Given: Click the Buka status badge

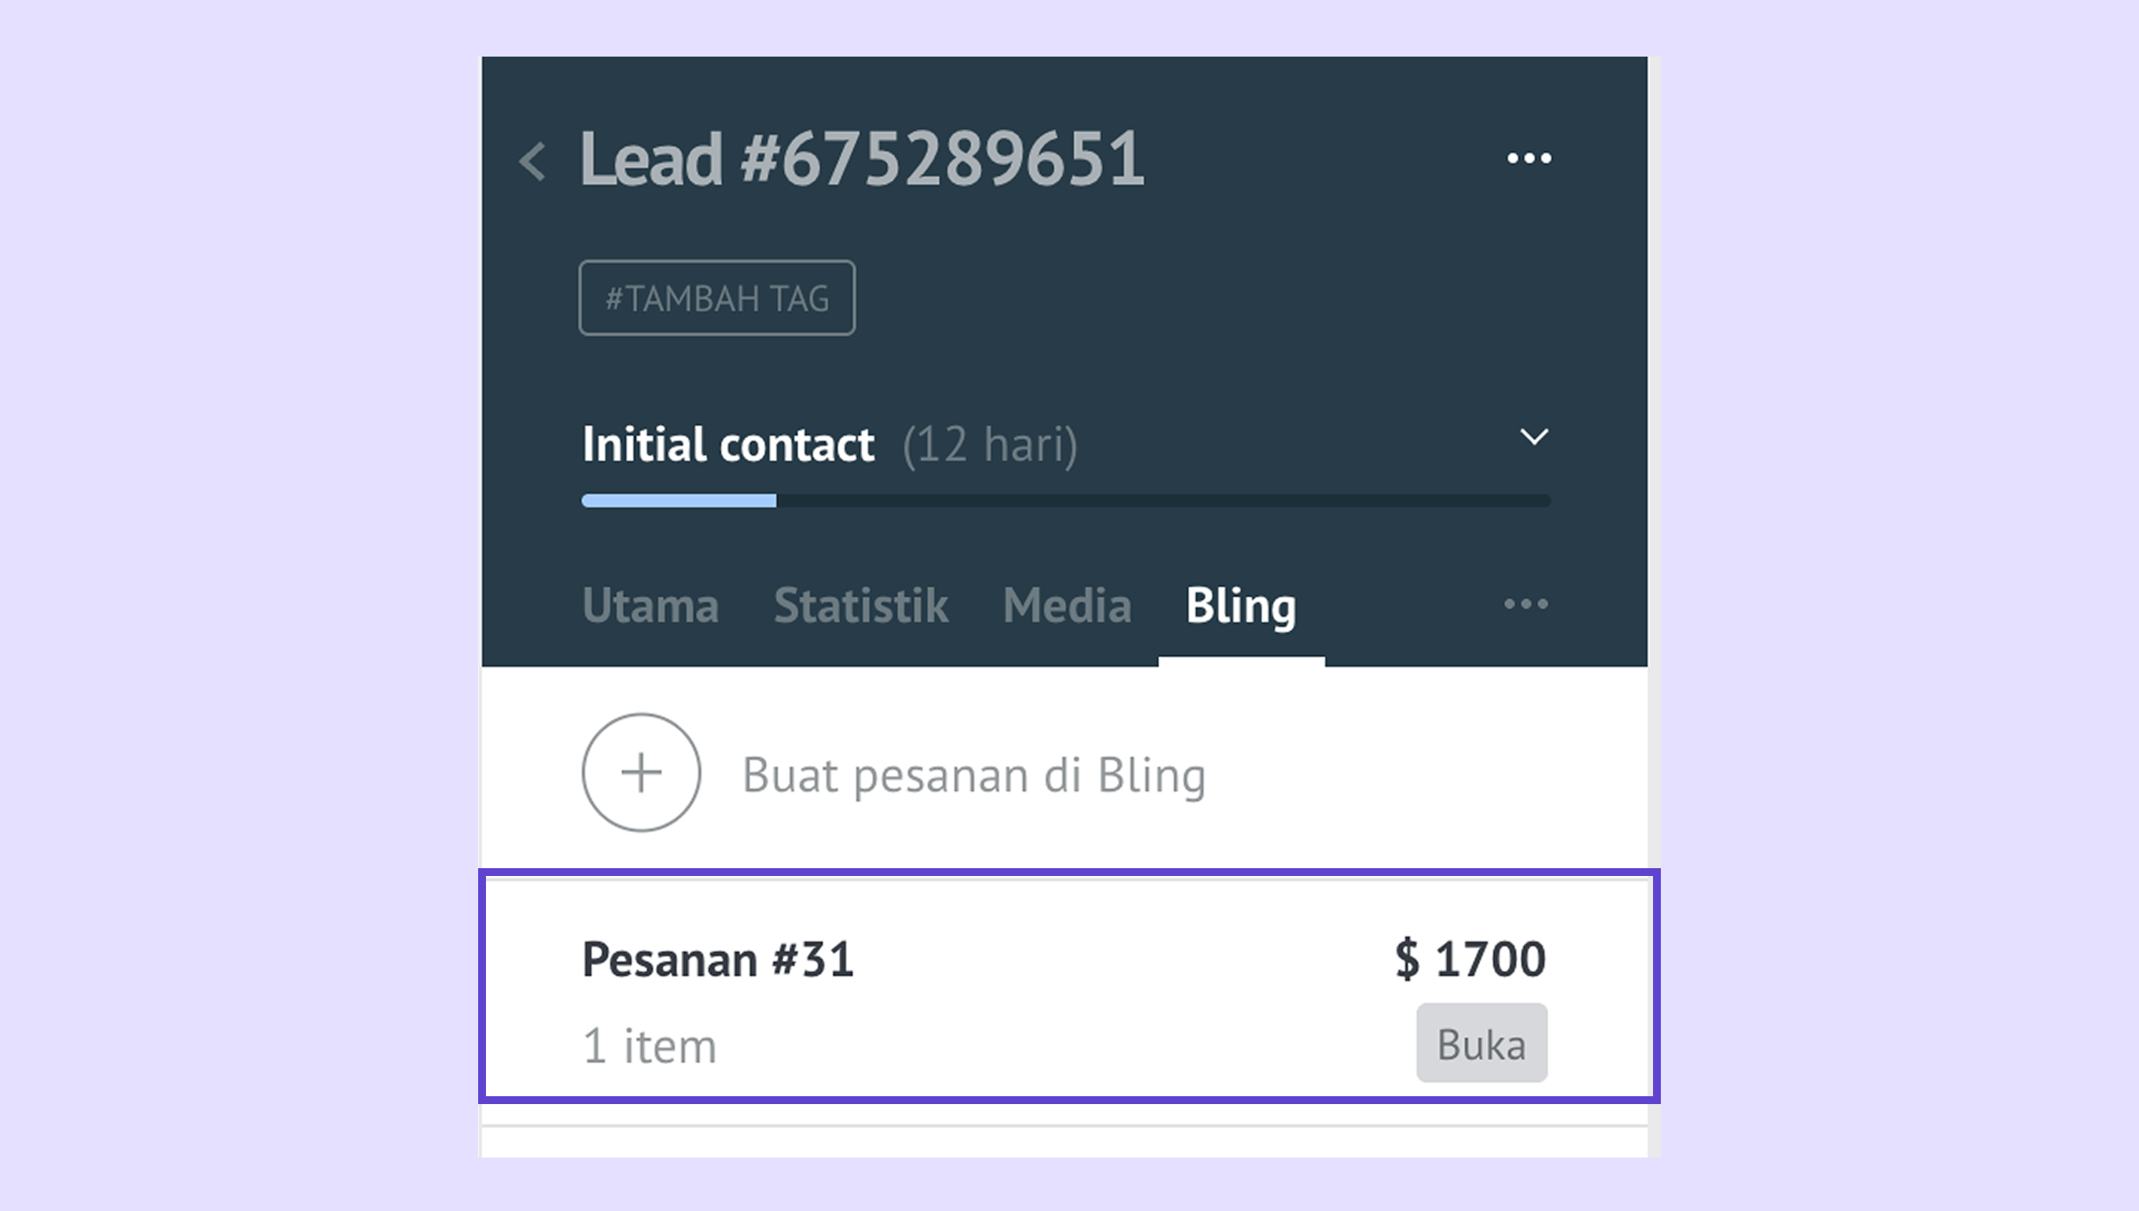Looking at the screenshot, I should click(x=1481, y=1044).
